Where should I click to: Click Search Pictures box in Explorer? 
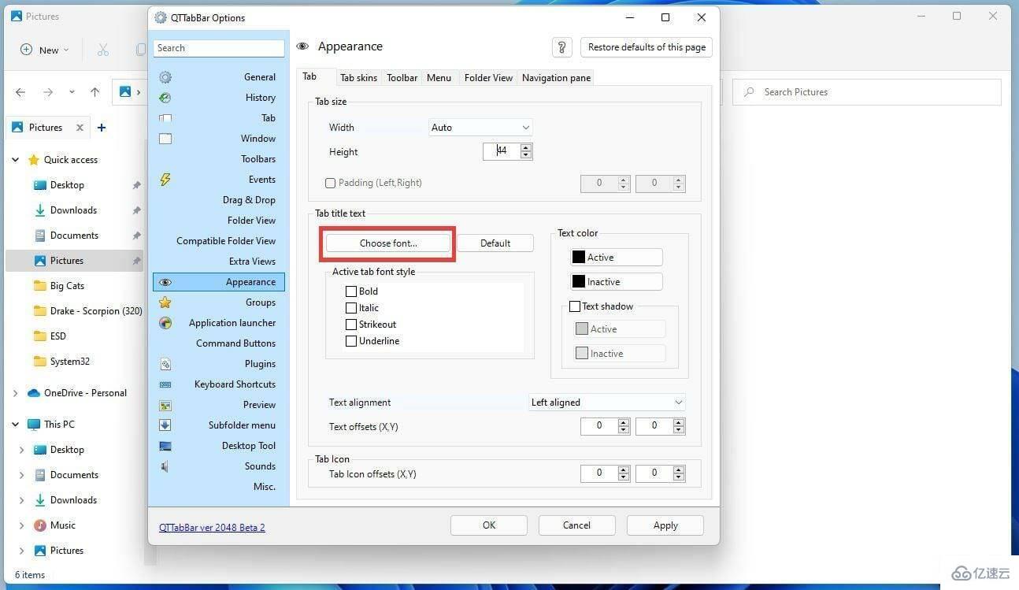[867, 92]
